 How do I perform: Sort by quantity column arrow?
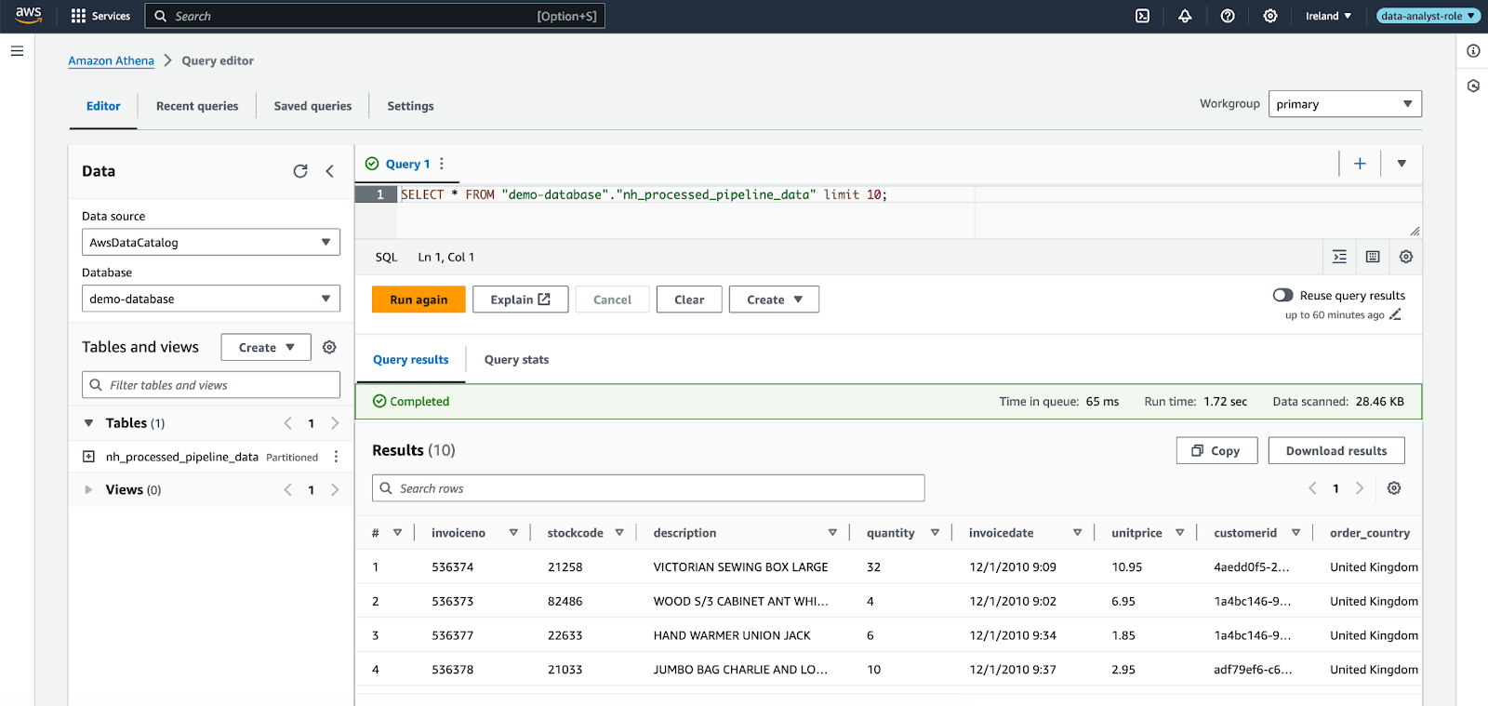[x=935, y=533]
